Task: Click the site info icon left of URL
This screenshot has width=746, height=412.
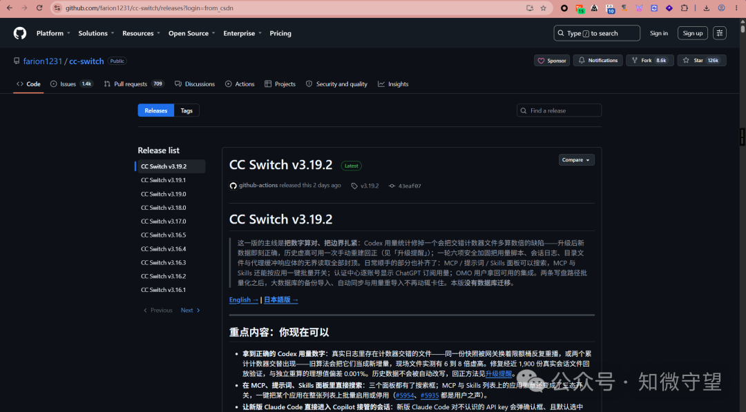Action: point(57,8)
